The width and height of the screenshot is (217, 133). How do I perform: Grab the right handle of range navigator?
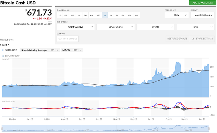pyautogui.click(x=209, y=128)
